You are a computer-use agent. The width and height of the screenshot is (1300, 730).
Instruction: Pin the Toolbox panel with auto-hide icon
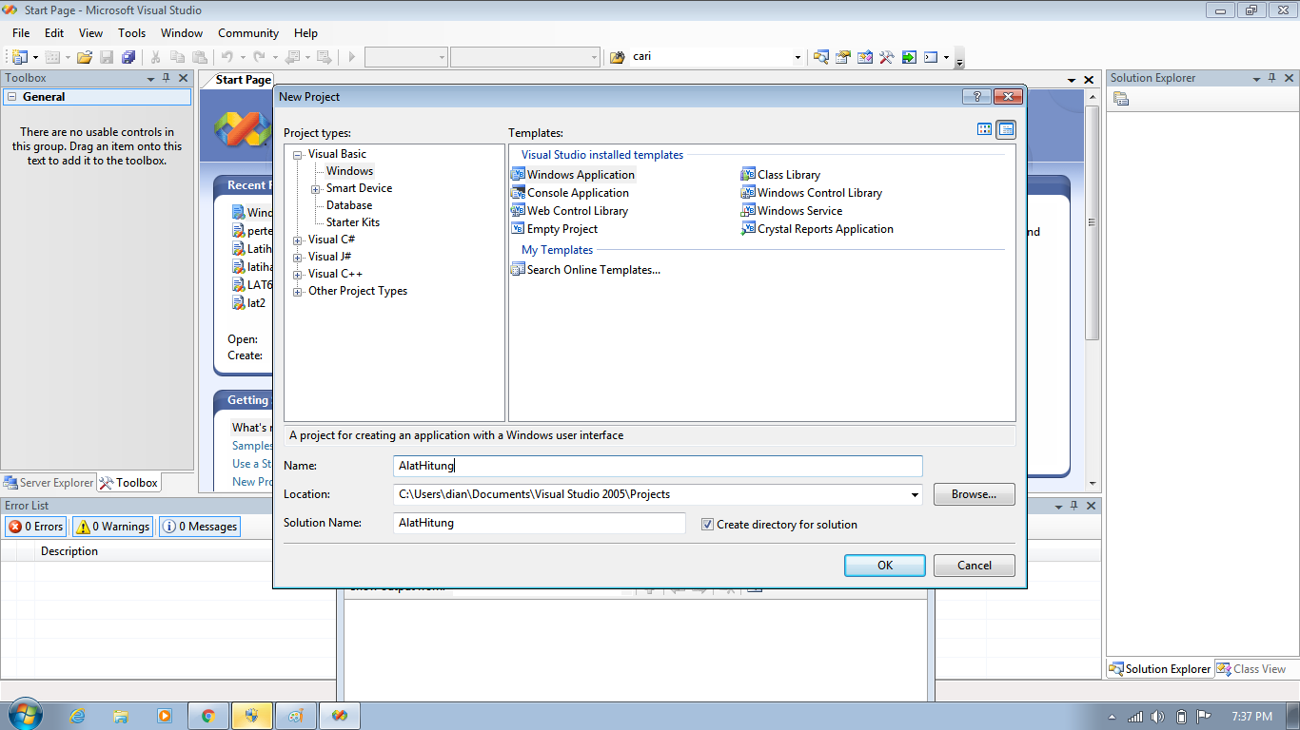click(166, 78)
